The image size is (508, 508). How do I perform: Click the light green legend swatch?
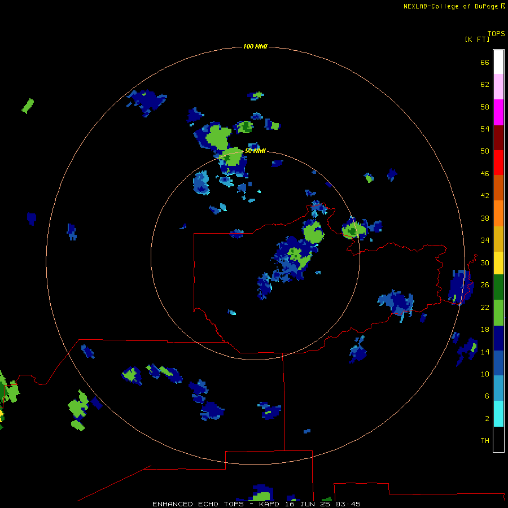[498, 313]
